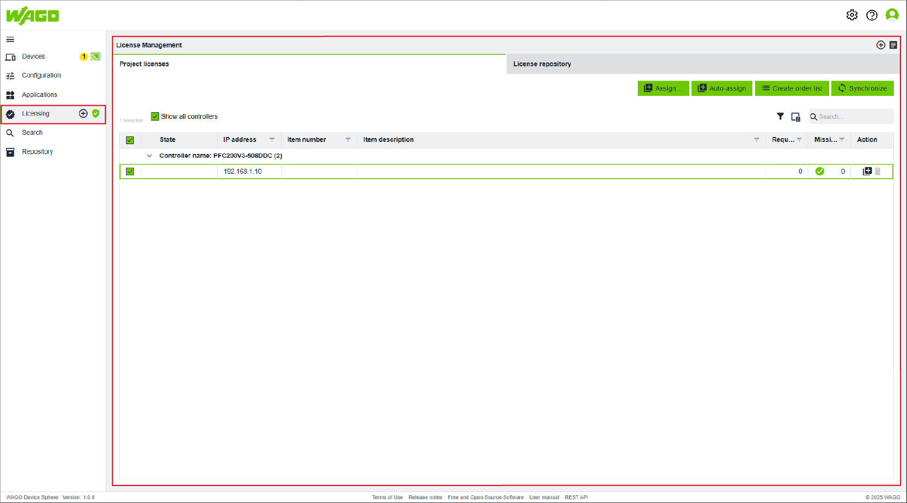Uncheck the 192.168.1.10 row checkbox

click(x=130, y=172)
